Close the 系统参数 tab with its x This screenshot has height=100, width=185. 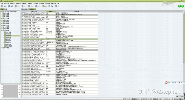pyautogui.click(x=35, y=9)
